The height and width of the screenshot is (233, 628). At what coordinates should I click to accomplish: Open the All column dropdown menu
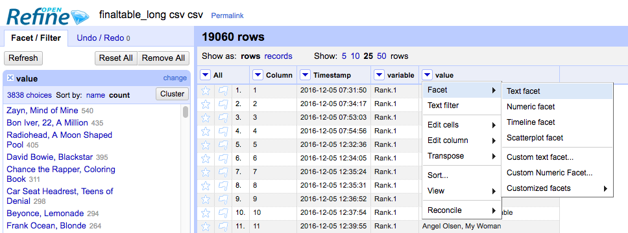point(206,74)
